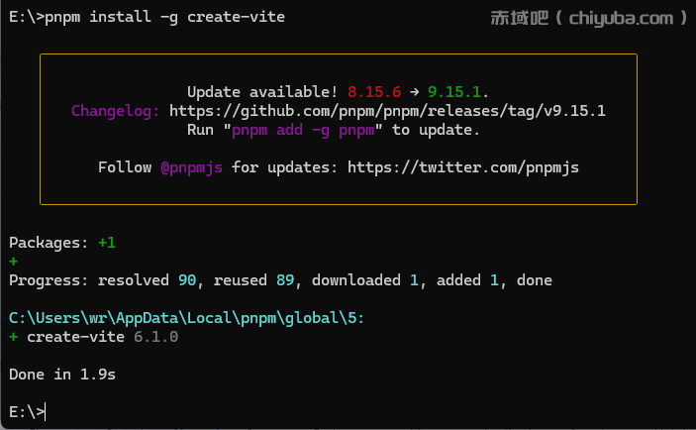Screen dimensions: 696x430
Task: Click the "added 1" progress entry
Action: (467, 280)
